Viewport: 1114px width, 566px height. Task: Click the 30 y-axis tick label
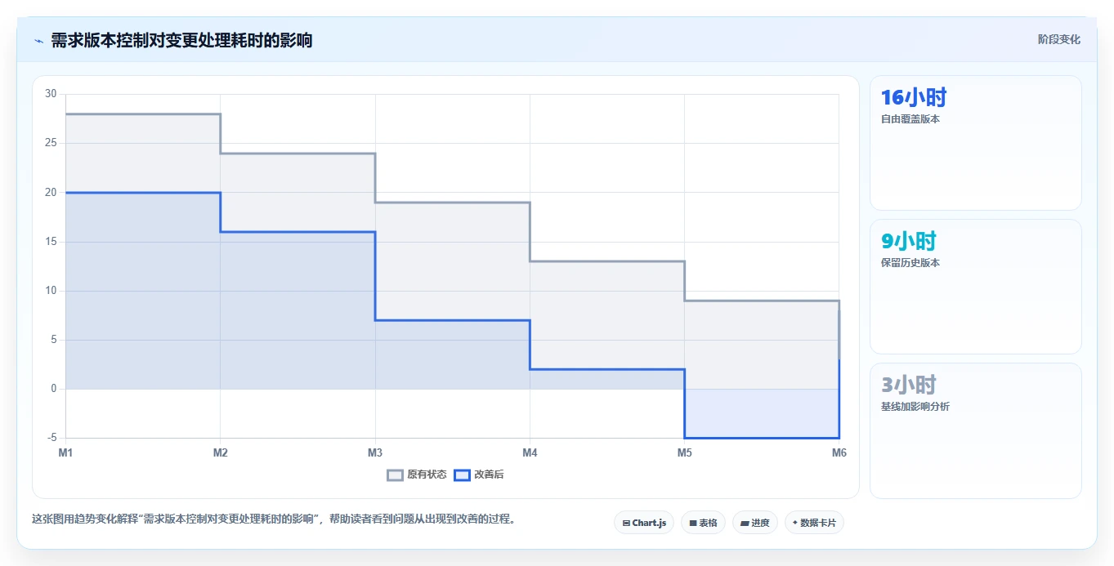(51, 94)
